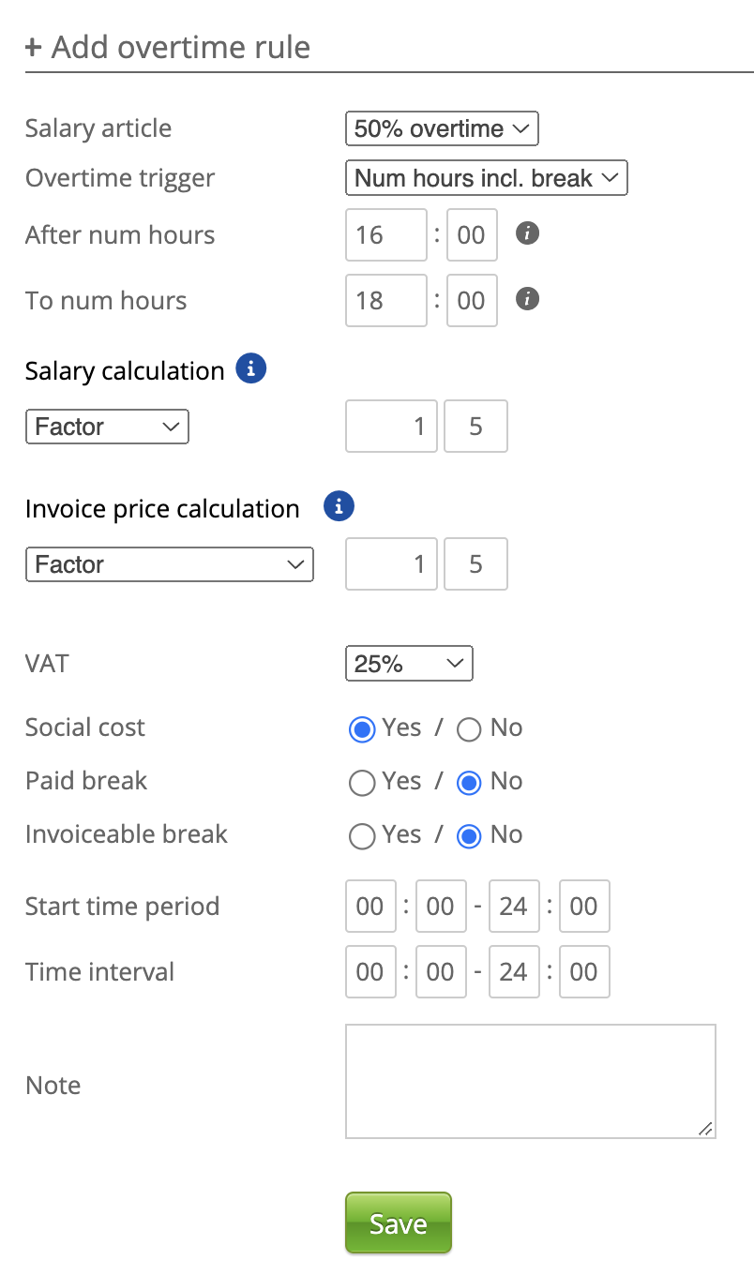Click the Note text area

click(x=530, y=1081)
